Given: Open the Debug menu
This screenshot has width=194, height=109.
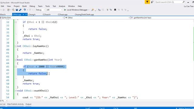Looking at the screenshot, I should pos(32,6).
